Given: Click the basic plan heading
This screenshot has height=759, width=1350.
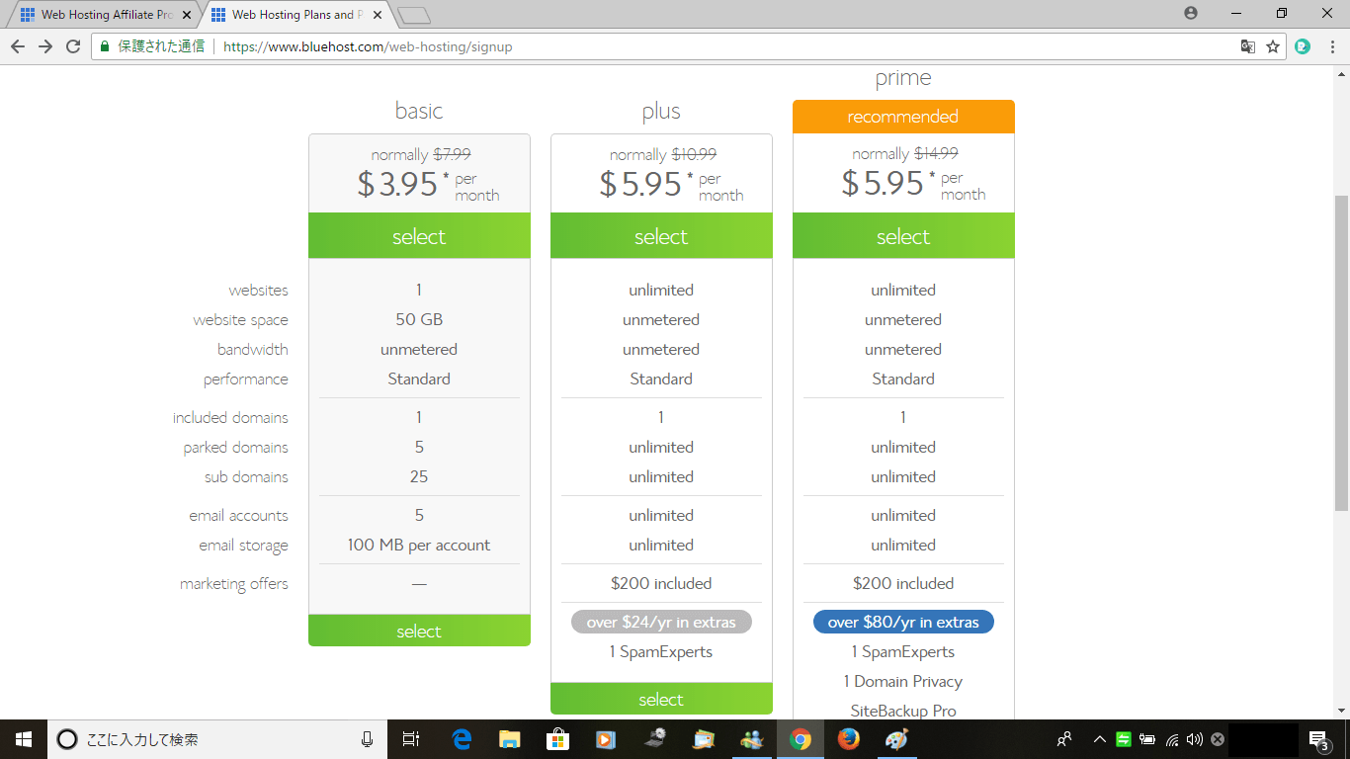Looking at the screenshot, I should (419, 110).
